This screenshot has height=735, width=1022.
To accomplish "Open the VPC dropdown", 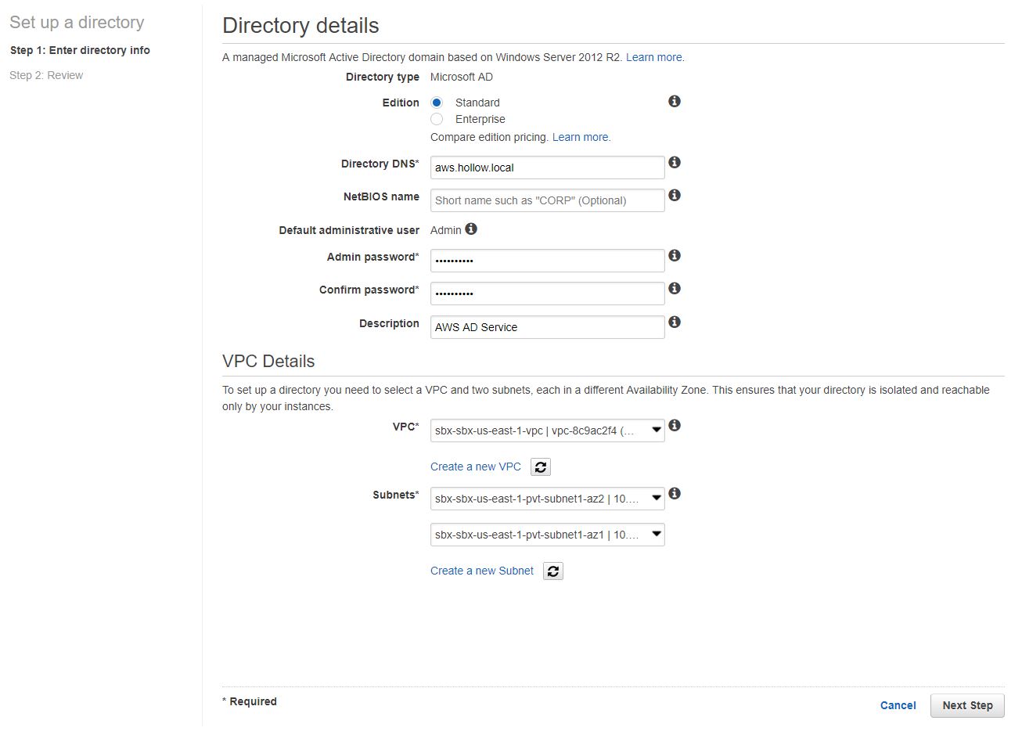I will tap(547, 431).
